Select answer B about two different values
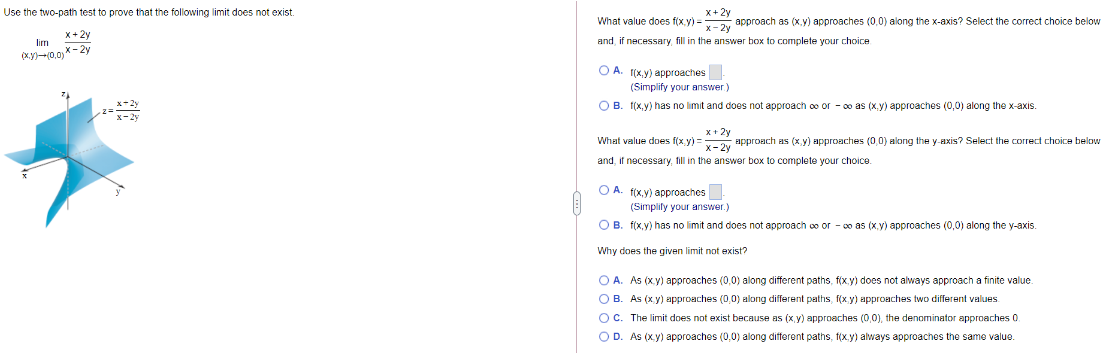 (x=605, y=299)
